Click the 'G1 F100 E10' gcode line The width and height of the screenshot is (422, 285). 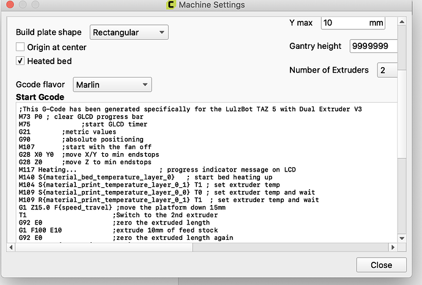point(118,230)
